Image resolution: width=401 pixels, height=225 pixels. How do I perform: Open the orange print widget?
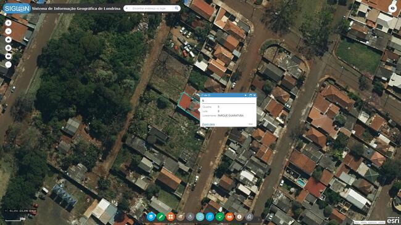point(229,216)
